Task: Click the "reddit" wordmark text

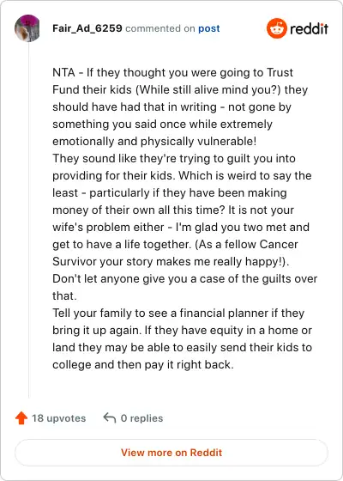Action: (x=309, y=29)
